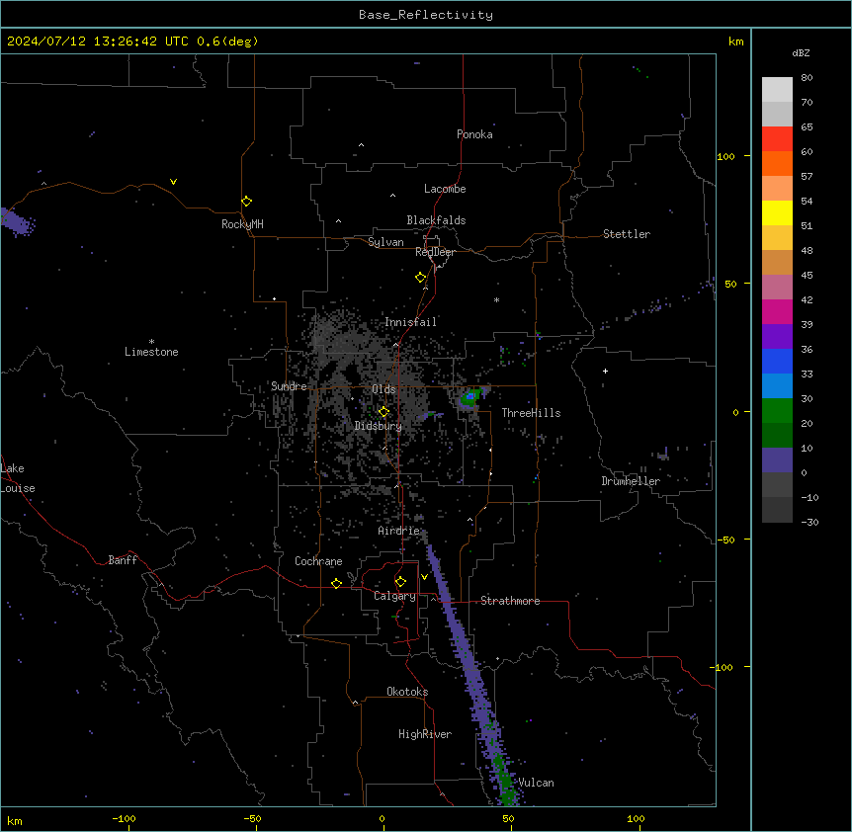Image resolution: width=852 pixels, height=832 pixels.
Task: Click the Sylvan label
Action: (x=385, y=242)
